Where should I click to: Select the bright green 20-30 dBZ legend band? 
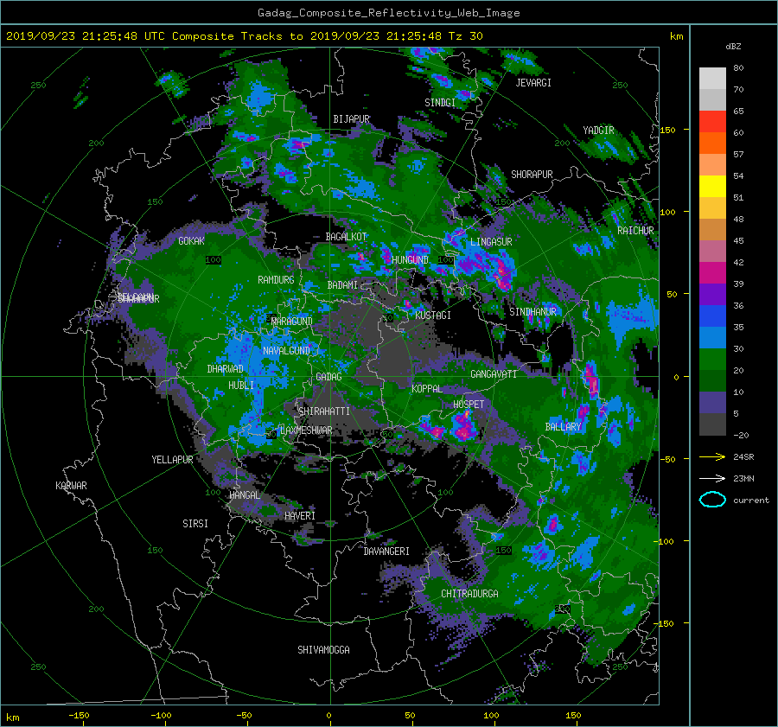tap(712, 360)
